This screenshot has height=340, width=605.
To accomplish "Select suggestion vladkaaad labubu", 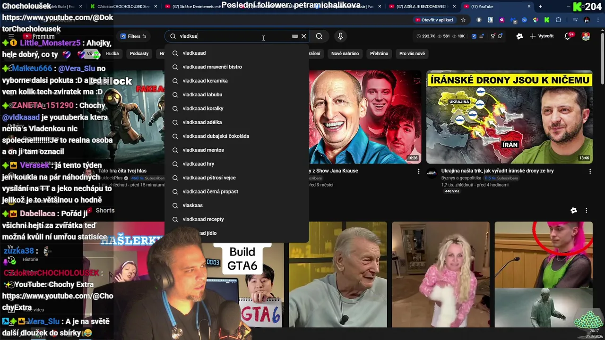I will [236, 94].
